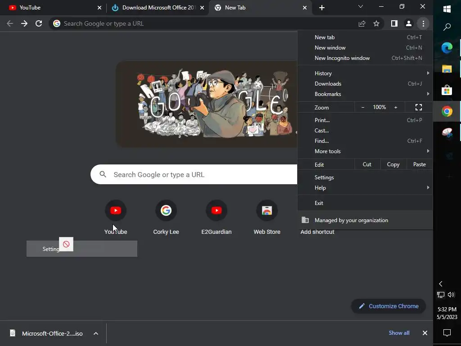Select the New Tab tab
Screen dimensions: 461x346
260,8
